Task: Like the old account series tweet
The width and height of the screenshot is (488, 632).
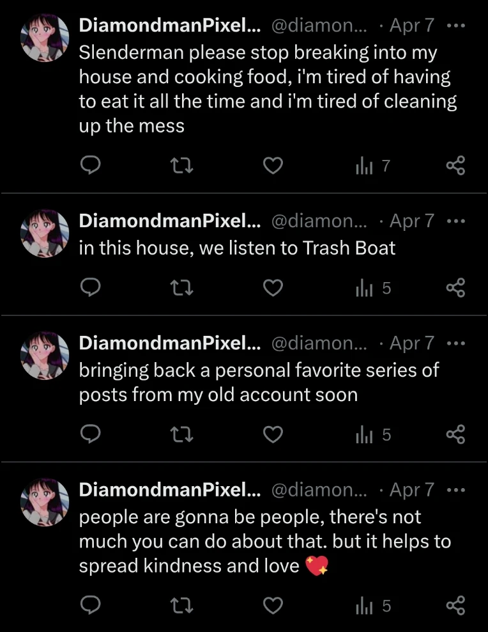Action: 273,435
